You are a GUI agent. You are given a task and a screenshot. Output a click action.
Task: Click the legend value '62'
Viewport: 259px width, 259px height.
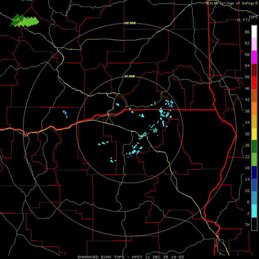pos(247,43)
